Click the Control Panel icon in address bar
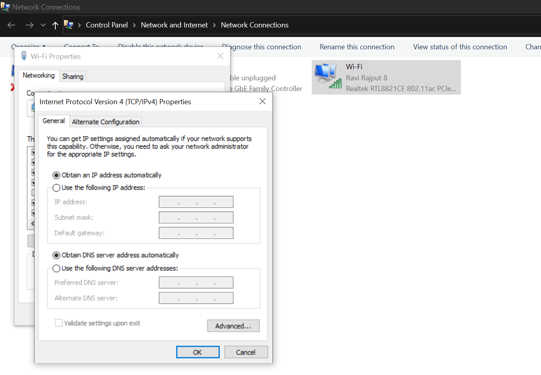Image resolution: width=541 pixels, height=375 pixels. [x=68, y=25]
